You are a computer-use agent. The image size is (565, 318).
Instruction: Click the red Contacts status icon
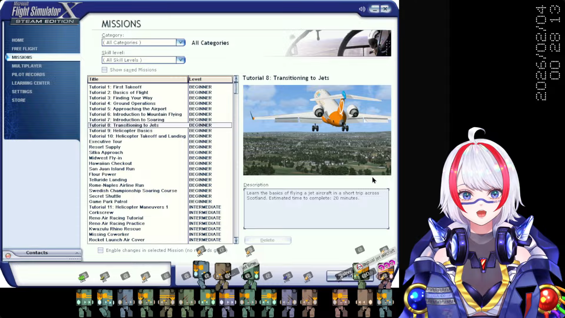tap(8, 256)
